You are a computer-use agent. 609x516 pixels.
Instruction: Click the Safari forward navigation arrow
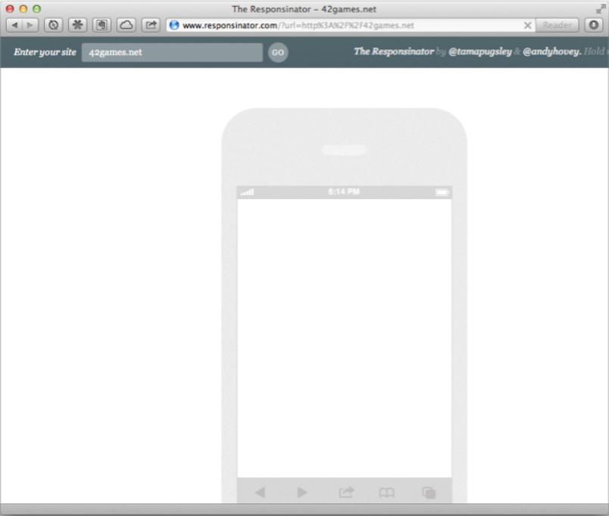coord(30,25)
